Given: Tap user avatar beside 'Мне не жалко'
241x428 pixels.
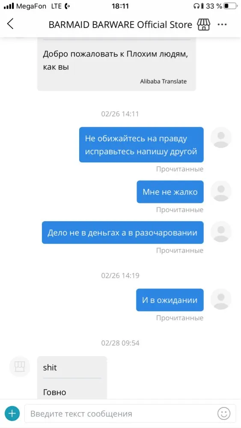Looking at the screenshot, I should point(221,191).
